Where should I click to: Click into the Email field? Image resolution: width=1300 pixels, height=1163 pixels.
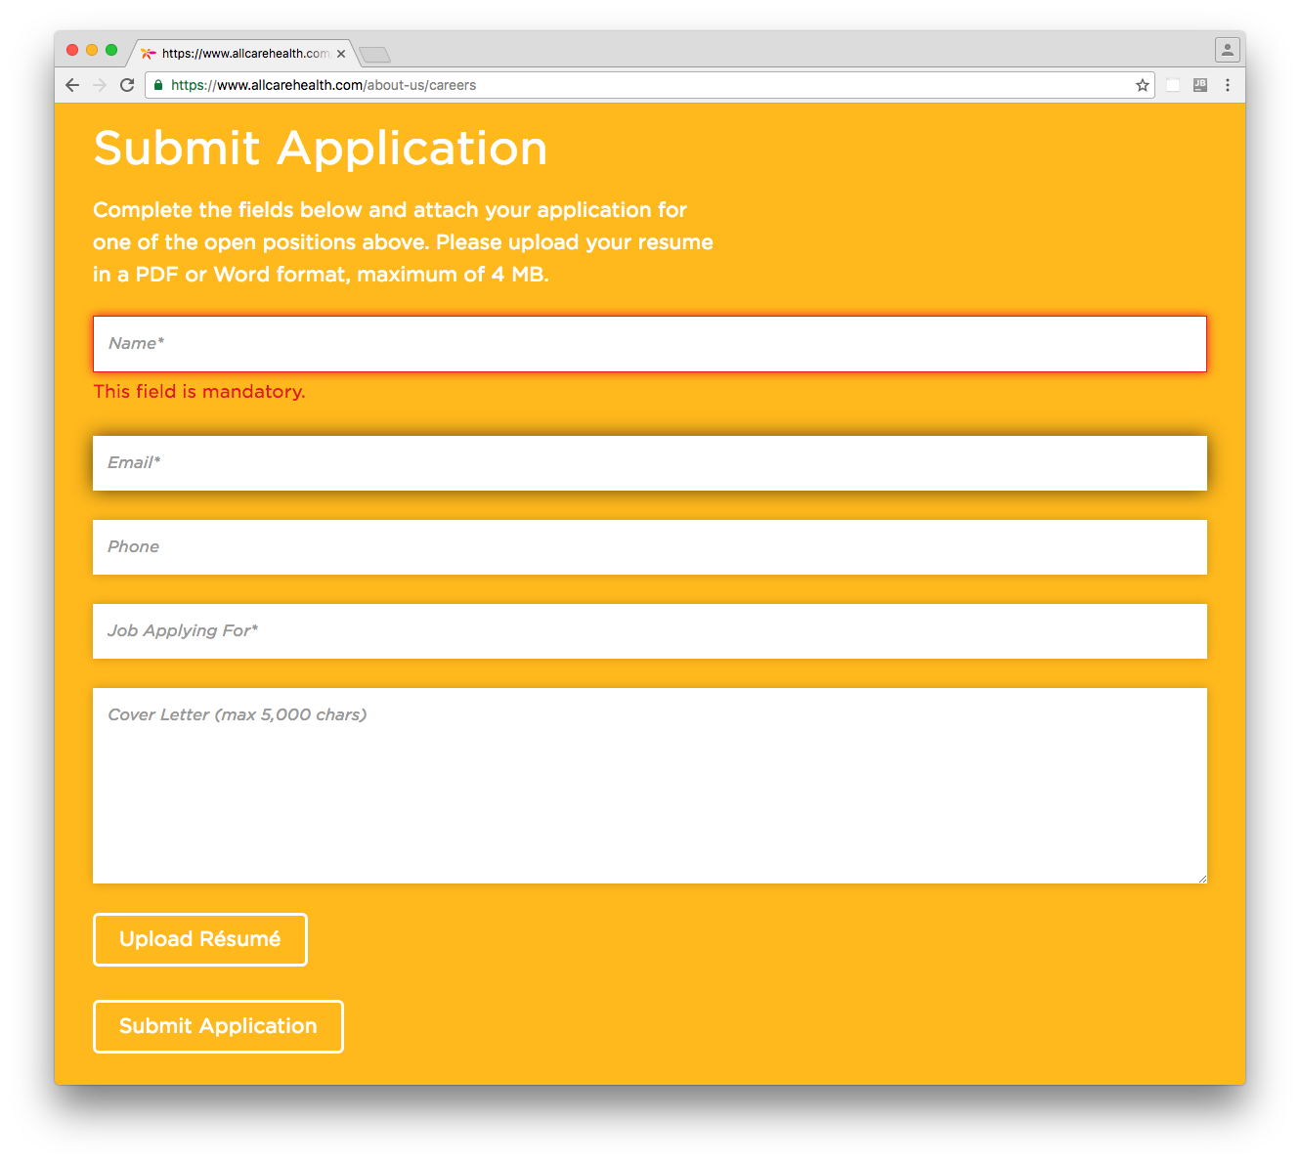click(x=649, y=463)
